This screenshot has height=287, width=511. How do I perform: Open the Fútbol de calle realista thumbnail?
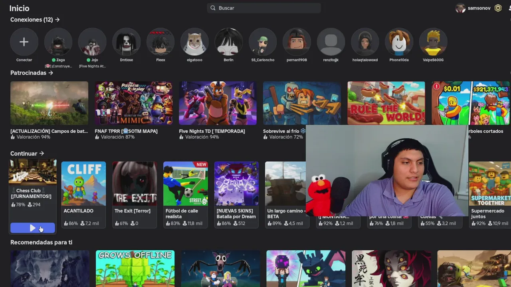(x=186, y=183)
